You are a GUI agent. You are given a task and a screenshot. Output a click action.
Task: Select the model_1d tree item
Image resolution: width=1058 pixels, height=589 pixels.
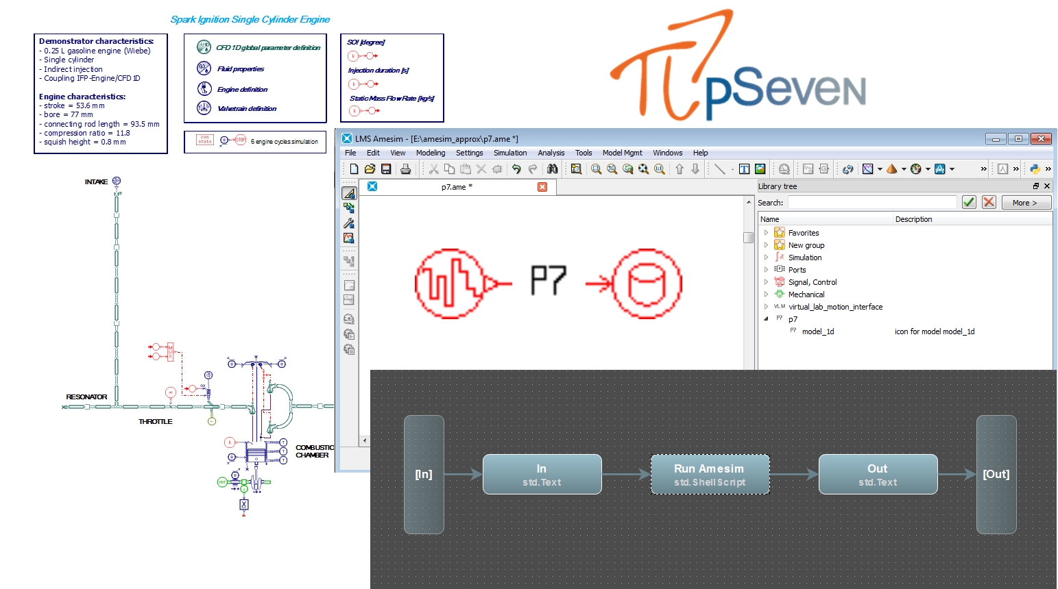click(x=818, y=331)
